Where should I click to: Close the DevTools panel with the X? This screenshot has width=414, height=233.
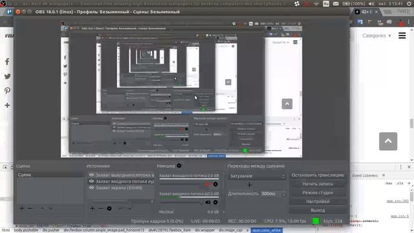409,167
